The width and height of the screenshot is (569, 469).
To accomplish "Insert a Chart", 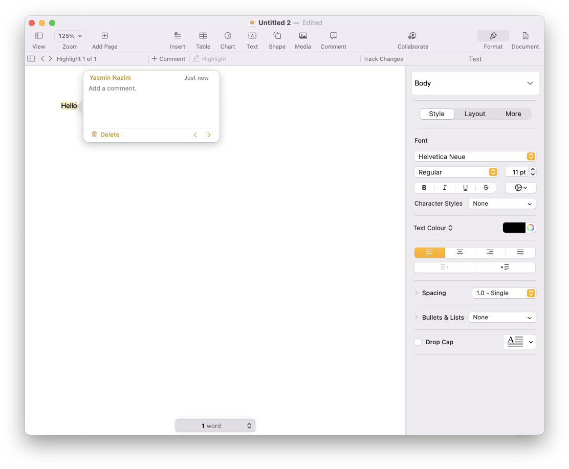I will (228, 37).
